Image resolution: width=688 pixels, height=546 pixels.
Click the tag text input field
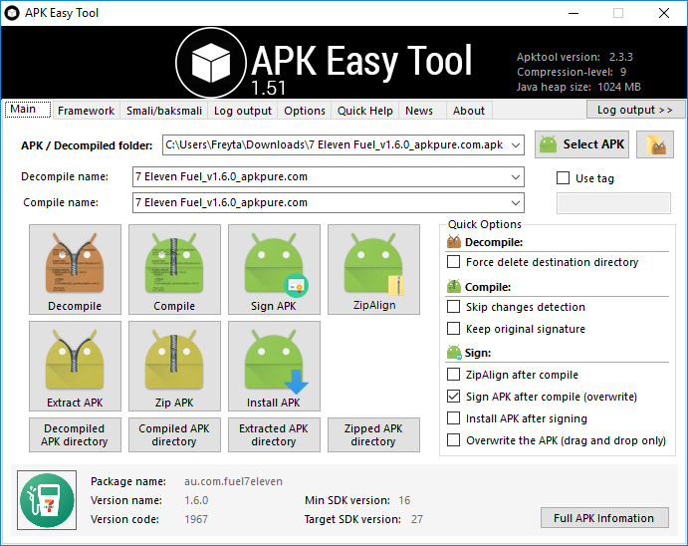[x=613, y=203]
